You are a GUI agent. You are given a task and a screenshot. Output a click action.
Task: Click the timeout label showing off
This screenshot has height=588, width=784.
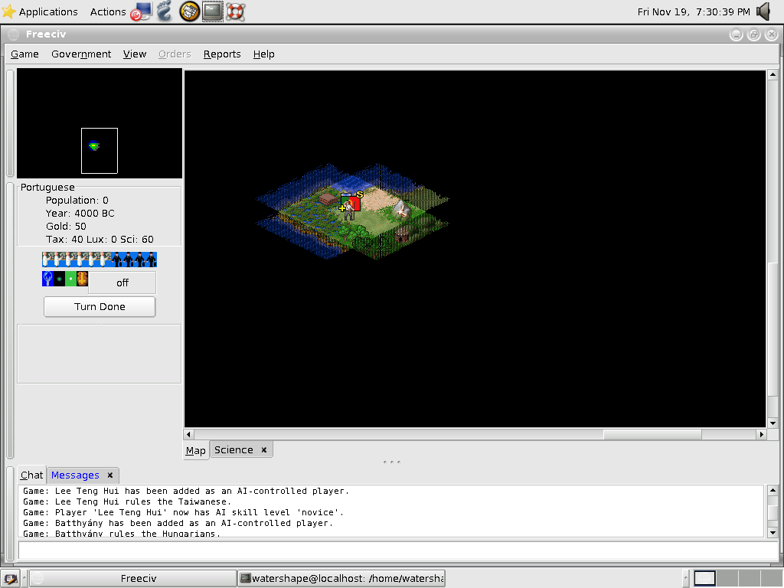[x=122, y=283]
